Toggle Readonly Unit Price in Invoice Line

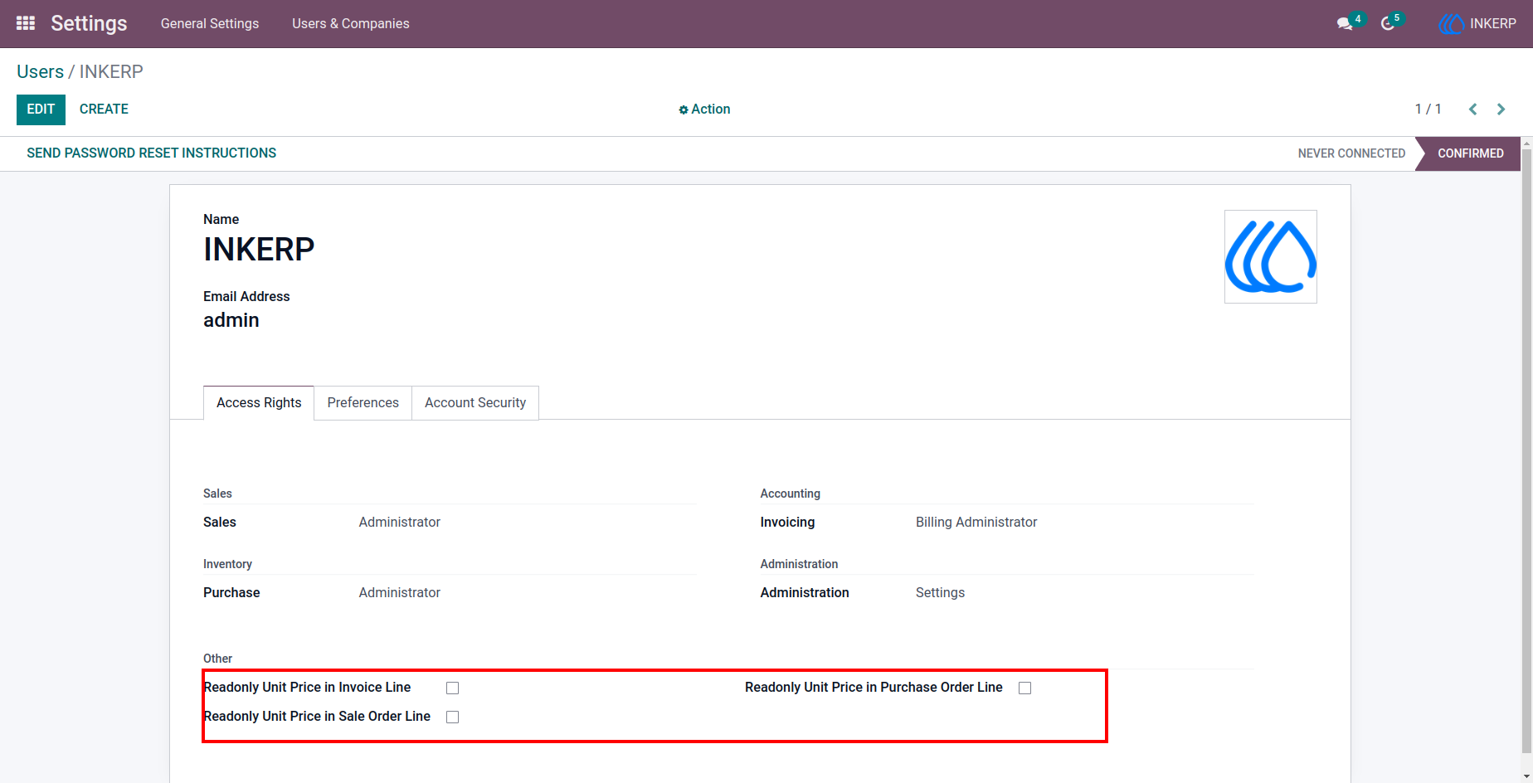pyautogui.click(x=452, y=688)
